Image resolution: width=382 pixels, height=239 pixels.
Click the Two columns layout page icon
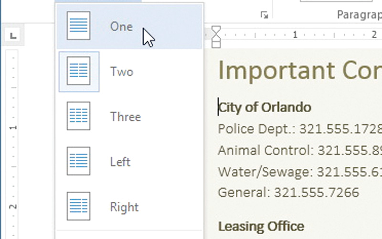pos(79,72)
